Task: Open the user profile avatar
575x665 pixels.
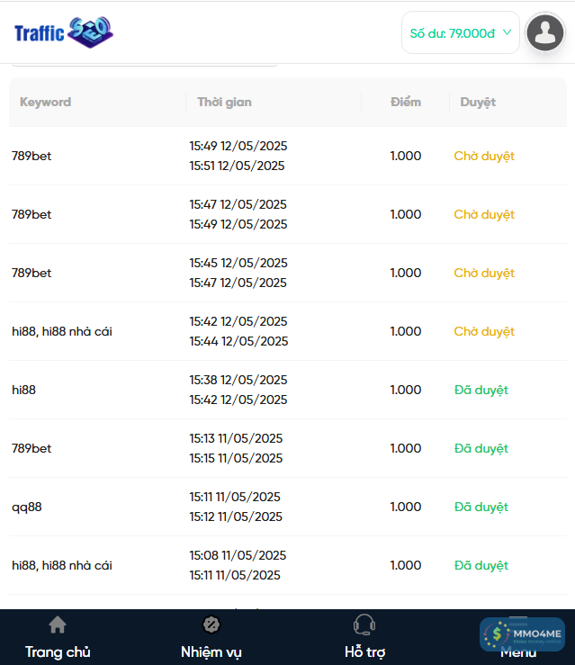Action: coord(544,33)
